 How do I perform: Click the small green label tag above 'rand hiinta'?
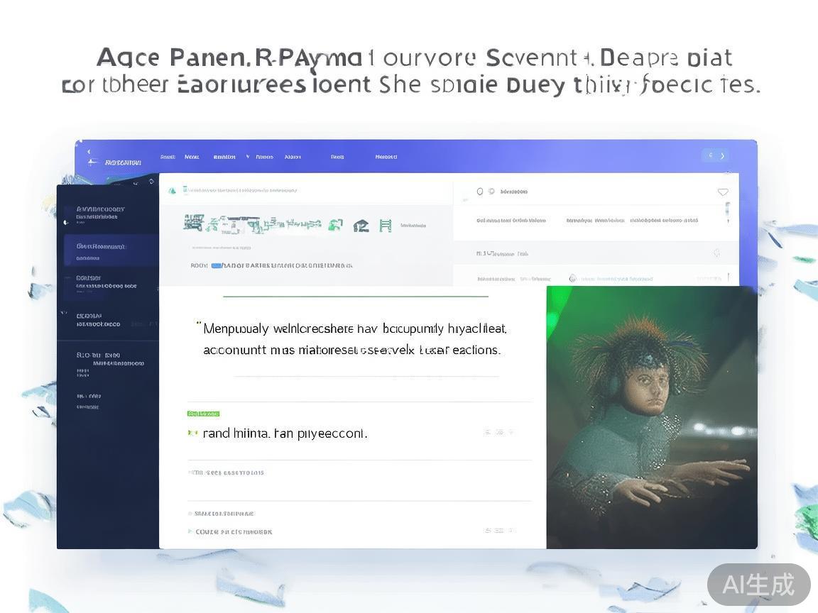tap(203, 414)
